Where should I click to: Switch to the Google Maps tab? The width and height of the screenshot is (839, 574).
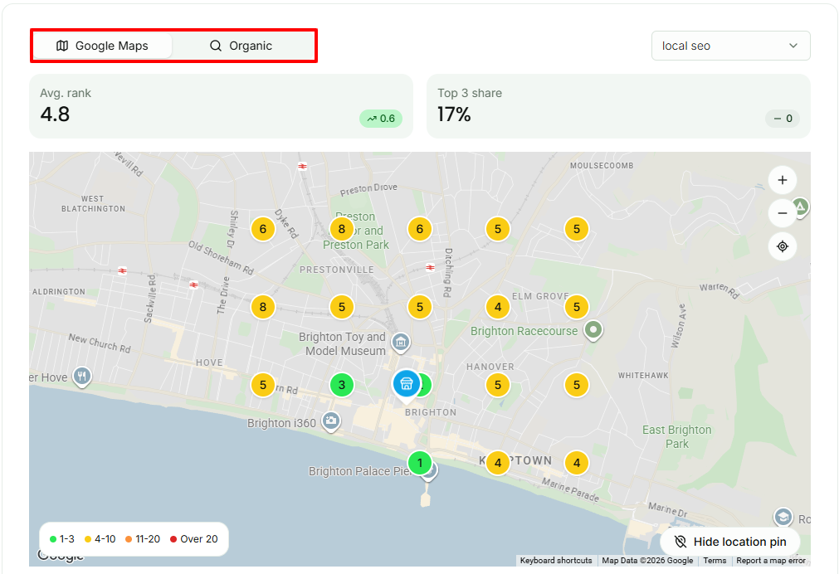(x=103, y=46)
